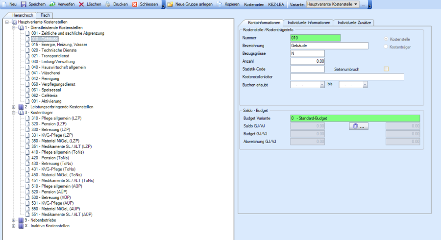The image size is (441, 240).
Task: Select 021 - Transportdienst
Action: [50, 56]
